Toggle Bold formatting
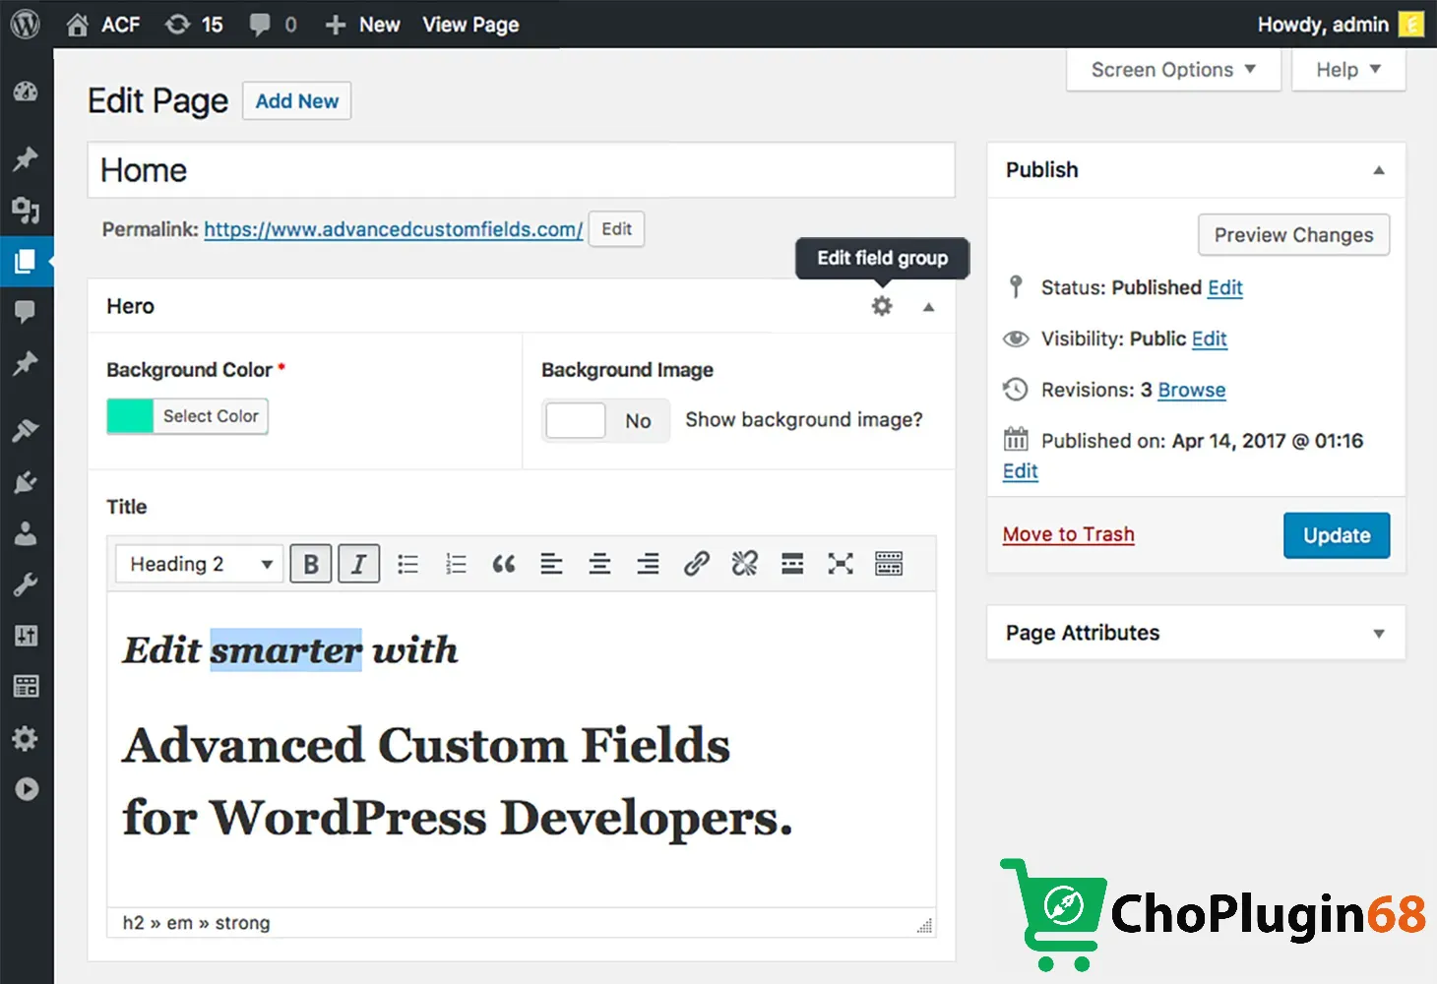This screenshot has height=984, width=1437. (x=311, y=564)
